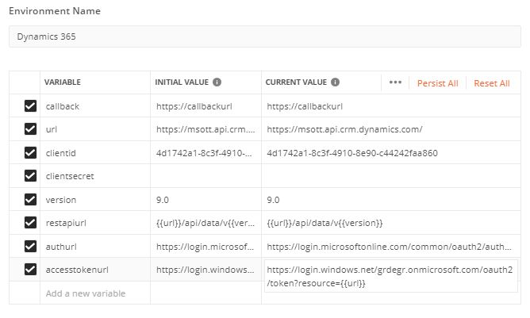Click the Reset All link
The width and height of the screenshot is (530, 318).
[x=491, y=83]
